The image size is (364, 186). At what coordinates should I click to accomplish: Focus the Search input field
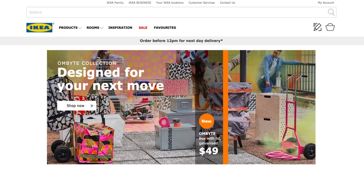click(x=177, y=12)
